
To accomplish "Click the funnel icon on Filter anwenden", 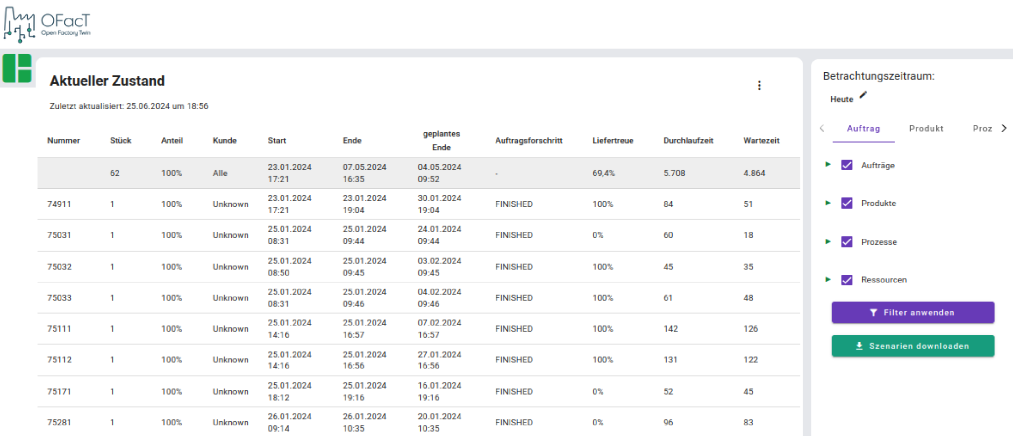I will pos(874,312).
